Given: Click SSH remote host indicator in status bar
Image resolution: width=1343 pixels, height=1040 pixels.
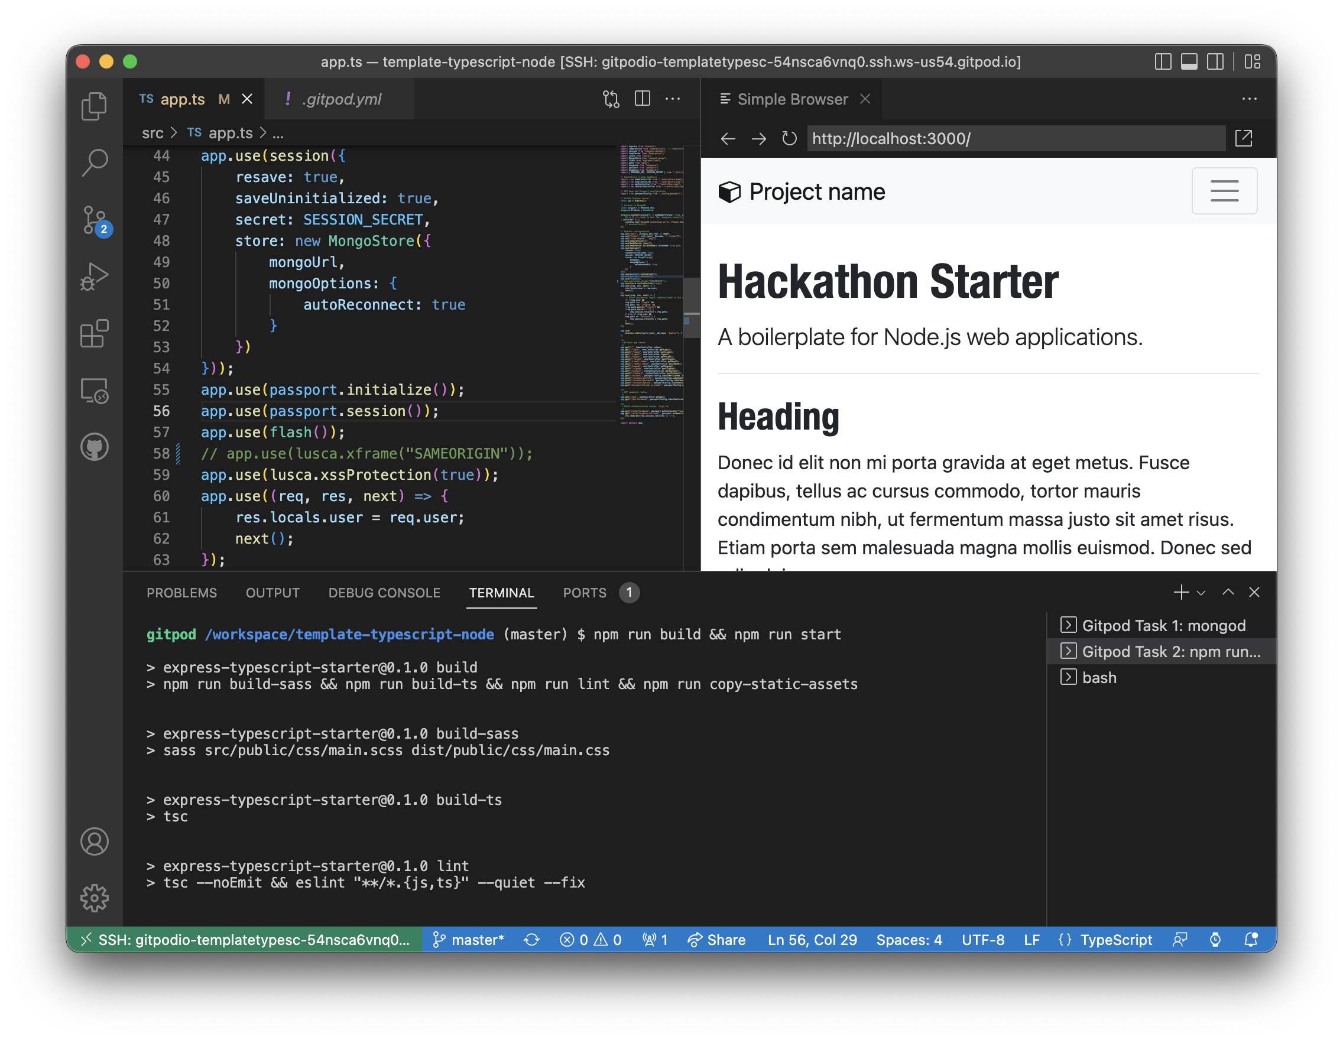Looking at the screenshot, I should [244, 940].
